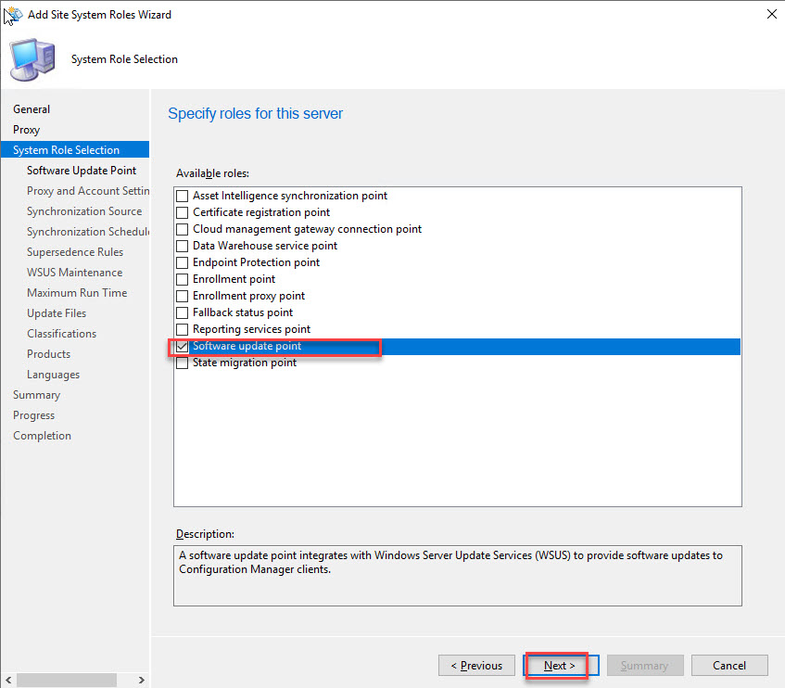Viewport: 785px width, 688px height.
Task: Check Cloud management gateway connection point
Action: point(183,229)
